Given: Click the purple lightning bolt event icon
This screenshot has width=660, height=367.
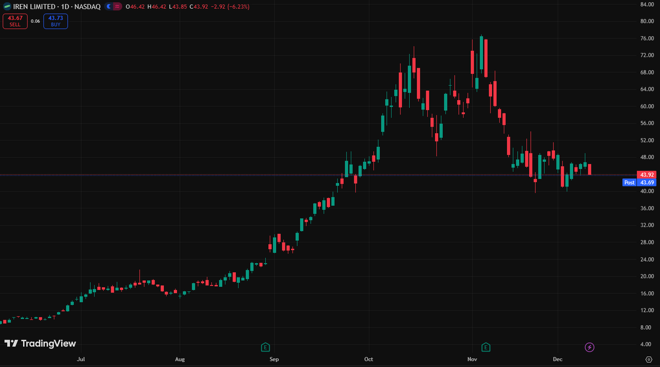Looking at the screenshot, I should tap(590, 347).
